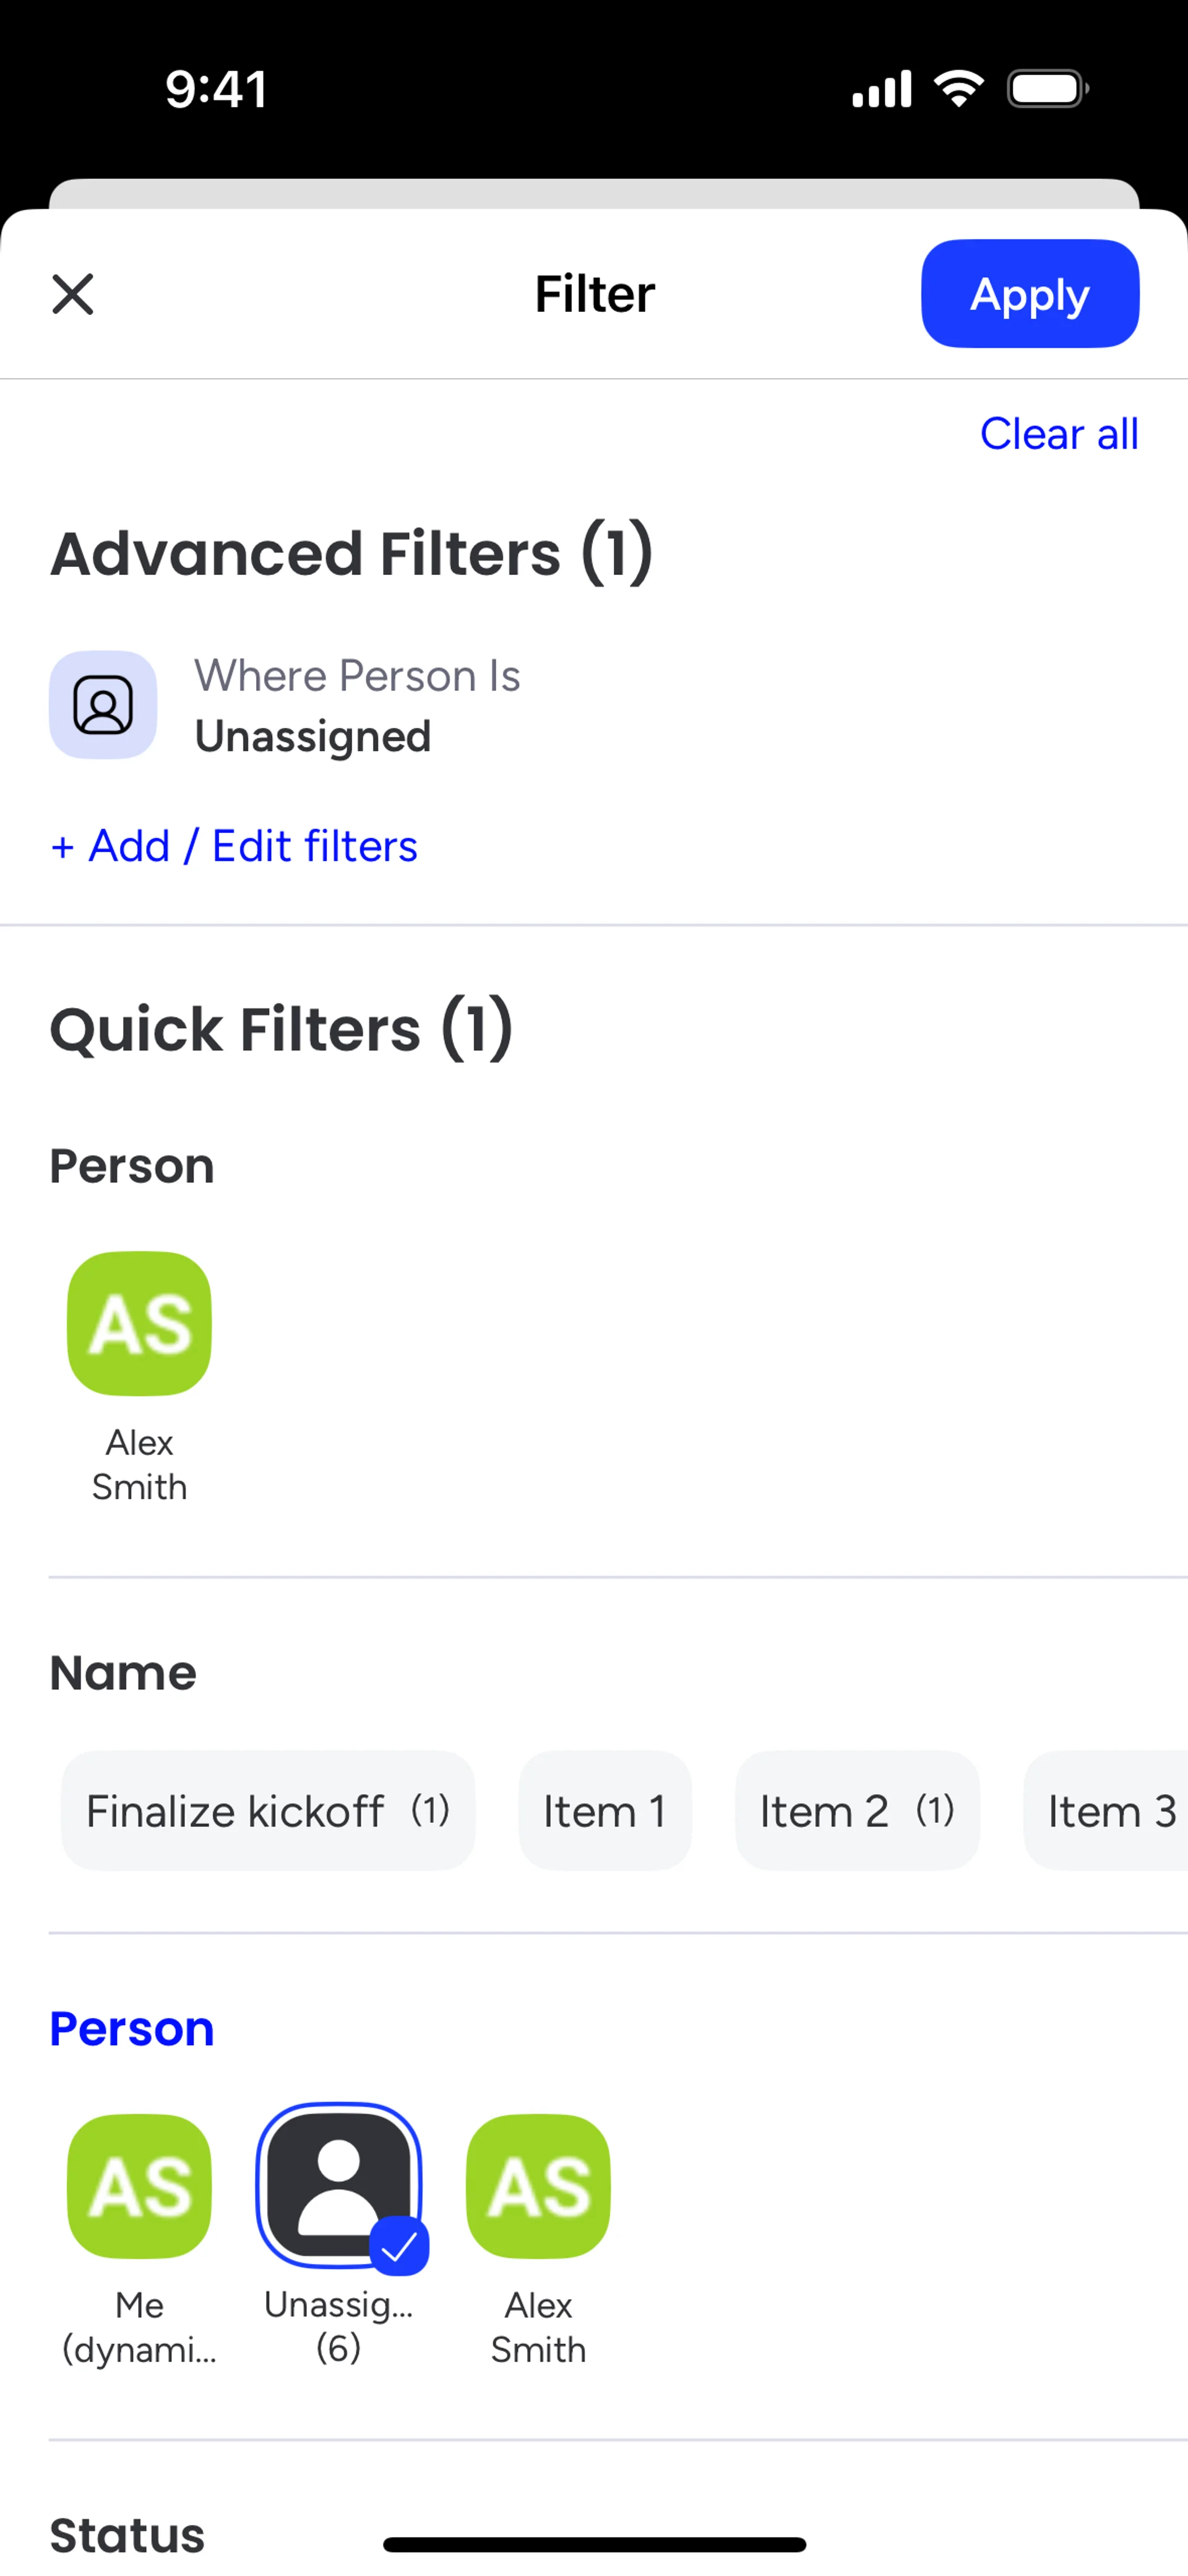
Task: Select Alex Smith avatar under first Person section
Action: coord(139,1323)
